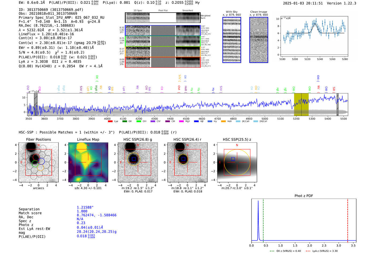Select the green-bordered 2D fiber spectrum row
375x255 pixels.
click(x=163, y=41)
